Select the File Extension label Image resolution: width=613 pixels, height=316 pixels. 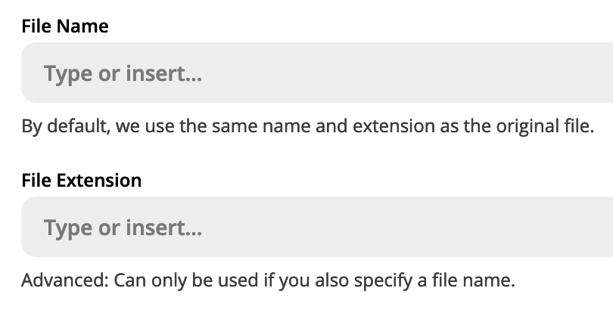[81, 181]
